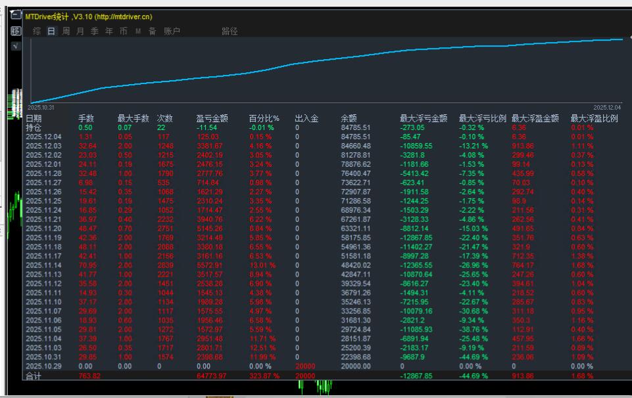Click the 余额 column header
632x398 pixels.
click(349, 118)
